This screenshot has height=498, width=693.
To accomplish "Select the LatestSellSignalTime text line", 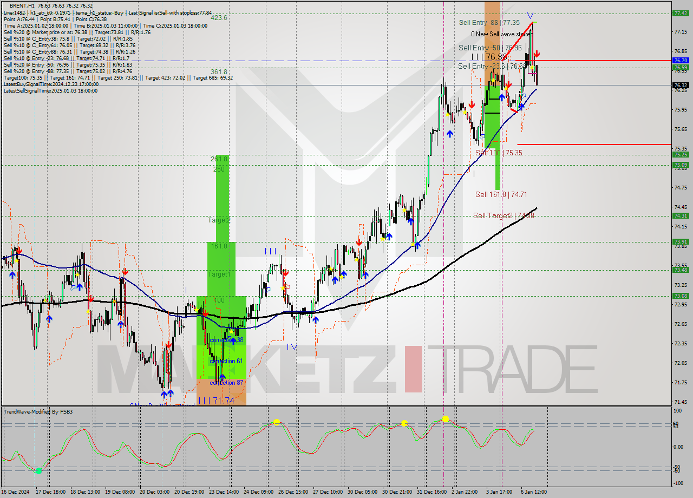I will (x=50, y=90).
